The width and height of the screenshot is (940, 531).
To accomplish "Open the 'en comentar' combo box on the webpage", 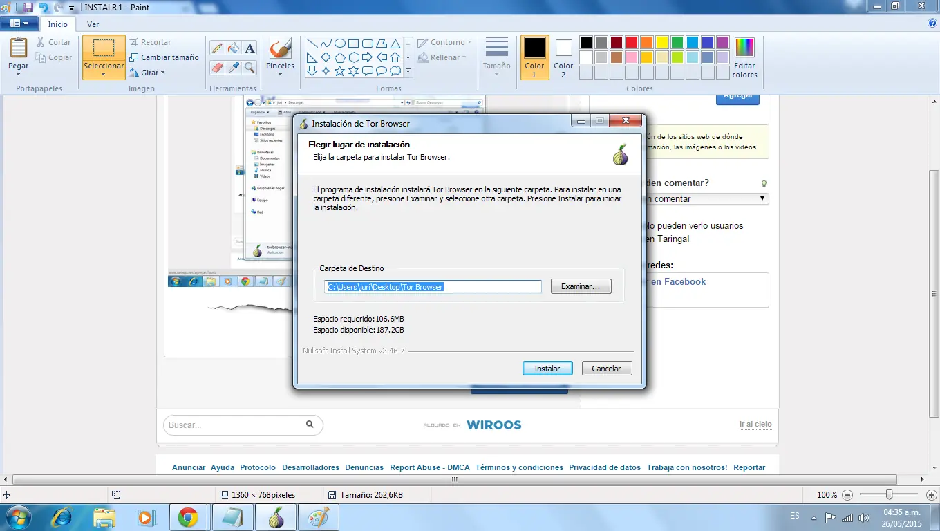I will 706,198.
